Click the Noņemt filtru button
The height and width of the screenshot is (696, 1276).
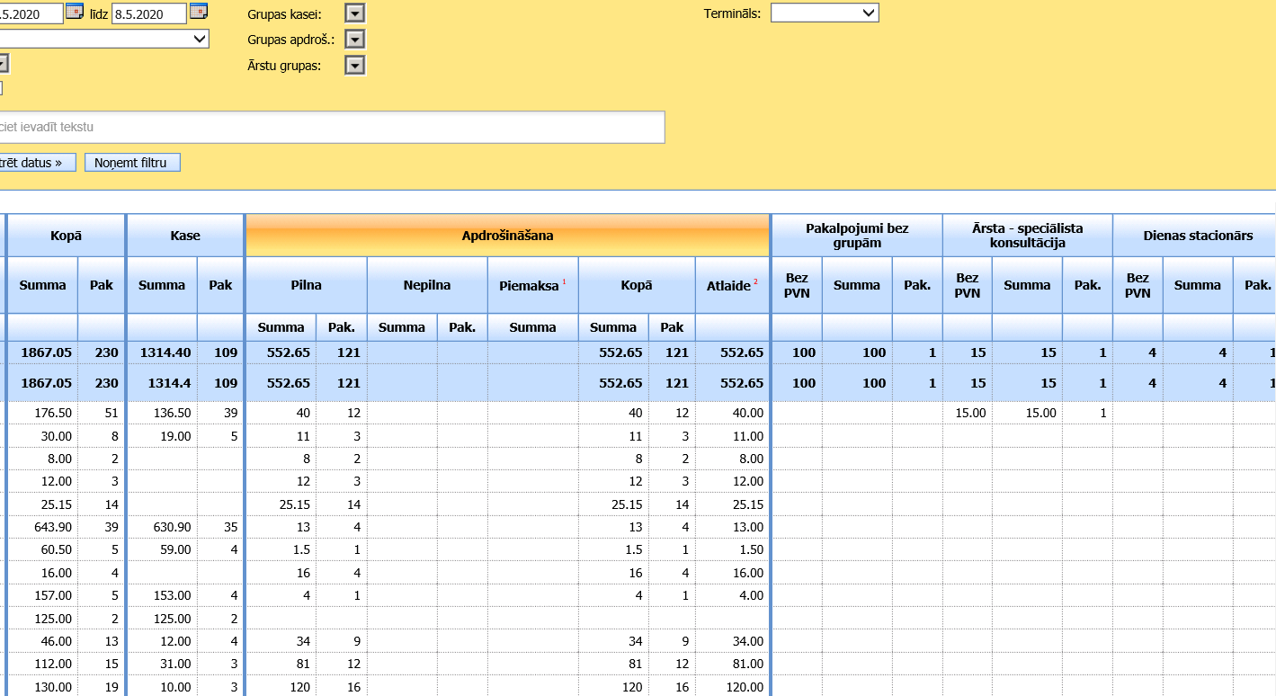click(132, 163)
